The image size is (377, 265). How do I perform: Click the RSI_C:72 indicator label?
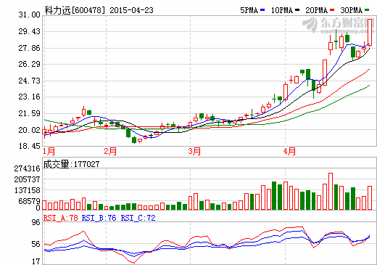(x=138, y=218)
